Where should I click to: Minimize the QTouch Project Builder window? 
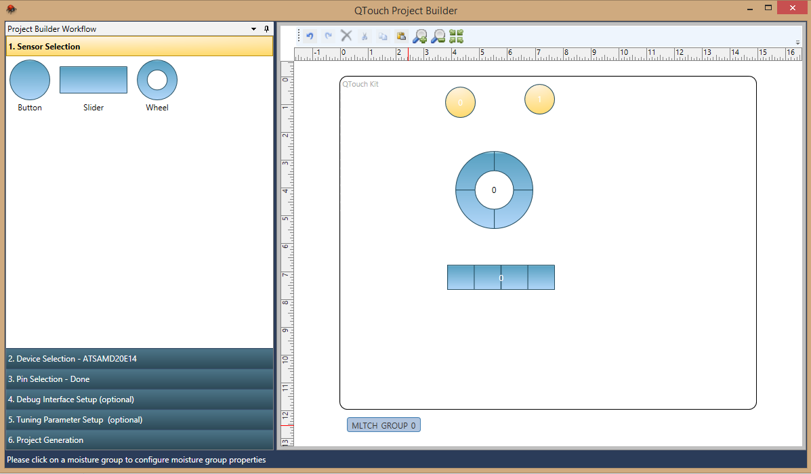click(x=750, y=9)
